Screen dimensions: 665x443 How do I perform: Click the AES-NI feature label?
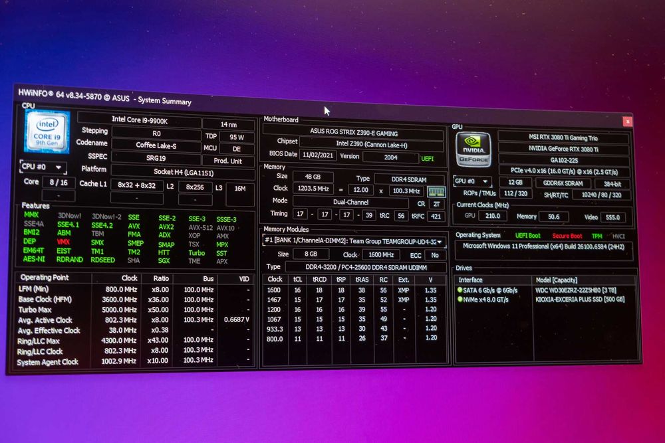click(33, 259)
